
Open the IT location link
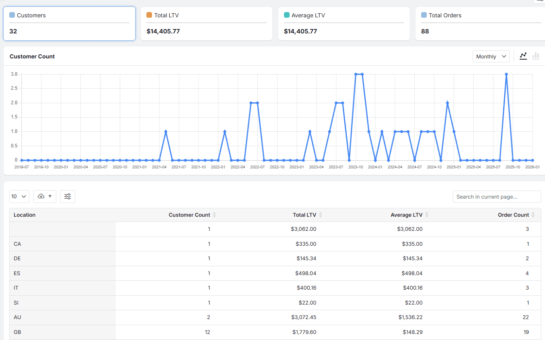16,288
